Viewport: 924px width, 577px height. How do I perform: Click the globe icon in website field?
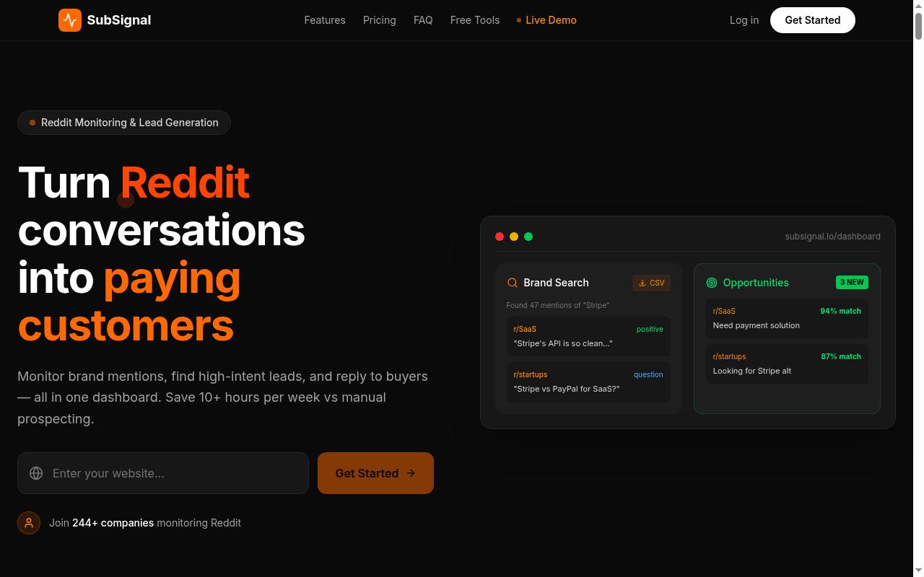[x=36, y=473]
